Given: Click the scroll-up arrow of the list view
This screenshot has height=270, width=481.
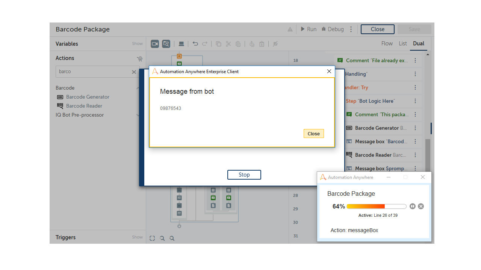Looking at the screenshot, I should pyautogui.click(x=428, y=55).
